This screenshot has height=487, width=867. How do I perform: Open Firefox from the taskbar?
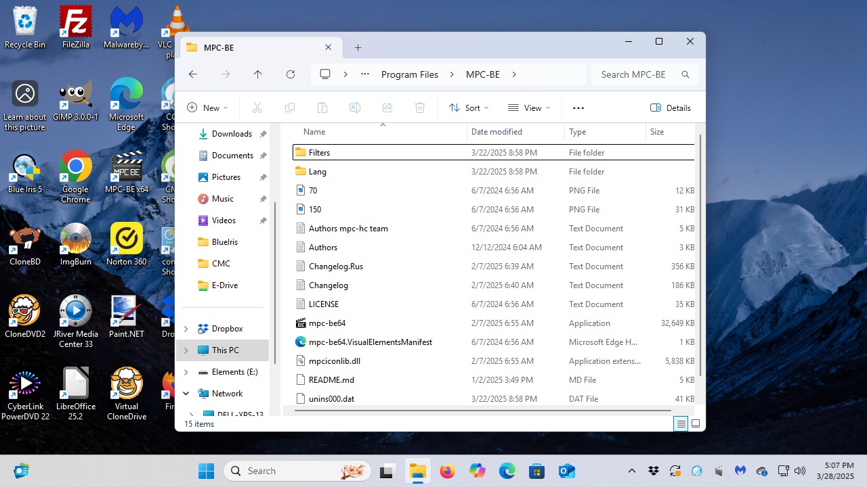448,471
